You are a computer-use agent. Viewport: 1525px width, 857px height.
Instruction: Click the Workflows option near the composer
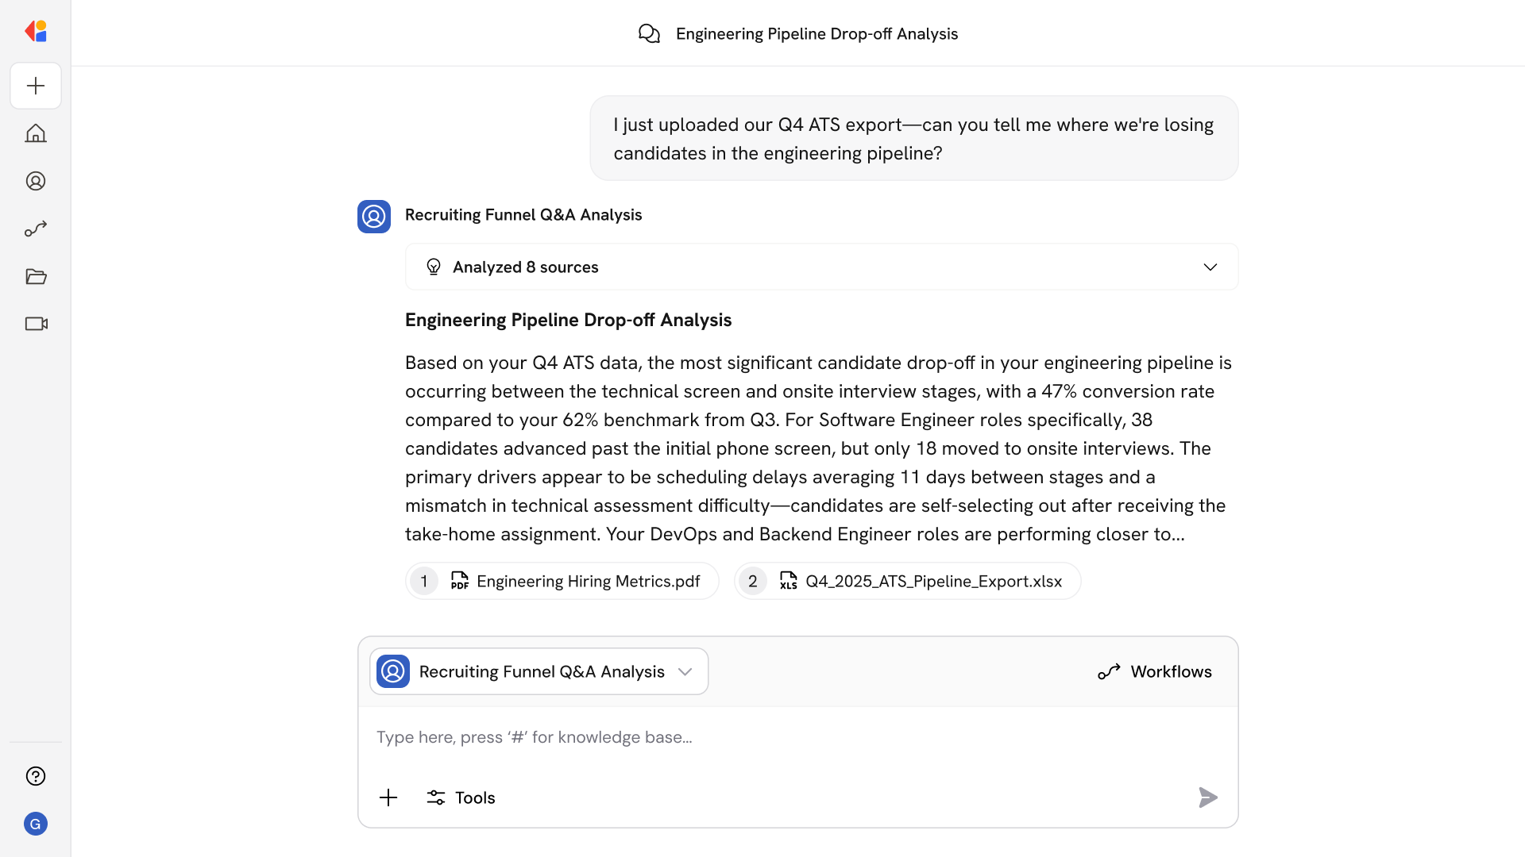(x=1154, y=671)
